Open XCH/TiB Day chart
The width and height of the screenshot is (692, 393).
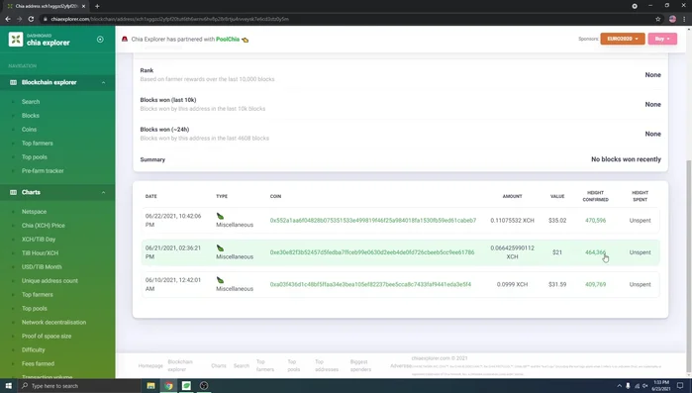(x=39, y=239)
